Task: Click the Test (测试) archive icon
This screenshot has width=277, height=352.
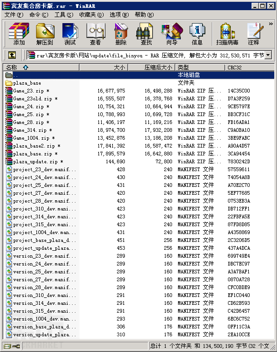Action: click(70, 34)
